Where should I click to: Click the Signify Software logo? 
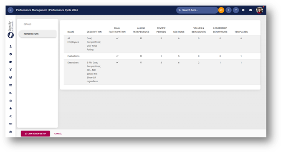pyautogui.click(x=10, y=29)
